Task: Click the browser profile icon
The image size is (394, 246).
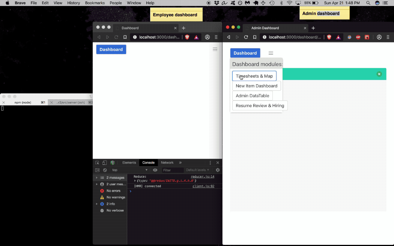Action: [x=379, y=37]
